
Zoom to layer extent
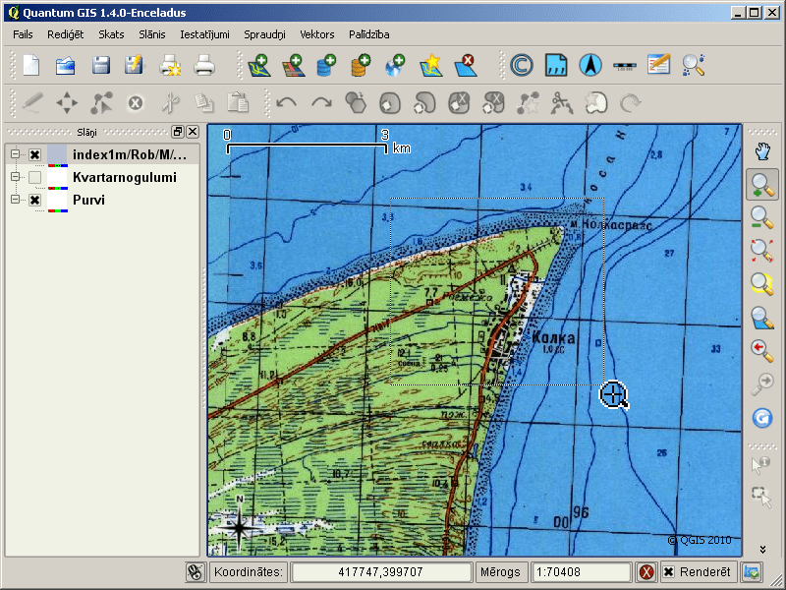(x=762, y=318)
